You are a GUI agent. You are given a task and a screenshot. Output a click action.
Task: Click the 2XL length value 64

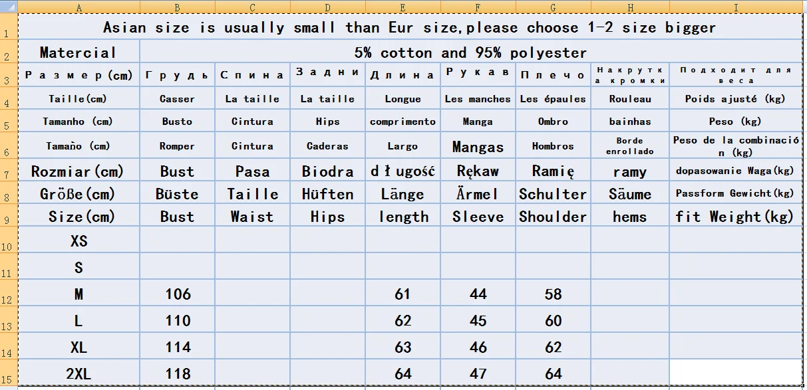pyautogui.click(x=403, y=373)
